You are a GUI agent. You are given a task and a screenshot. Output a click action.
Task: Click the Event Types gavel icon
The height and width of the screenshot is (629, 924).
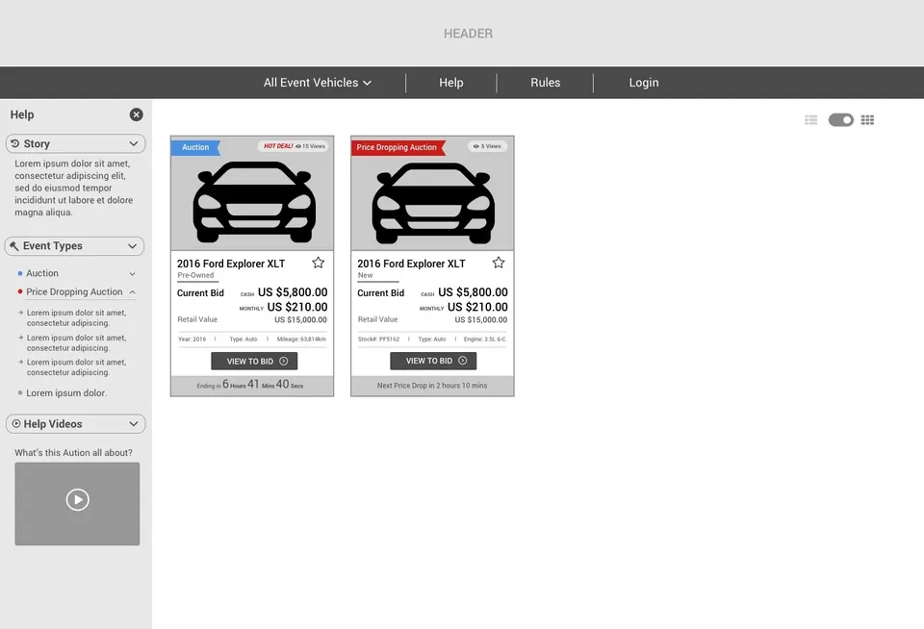coord(14,245)
